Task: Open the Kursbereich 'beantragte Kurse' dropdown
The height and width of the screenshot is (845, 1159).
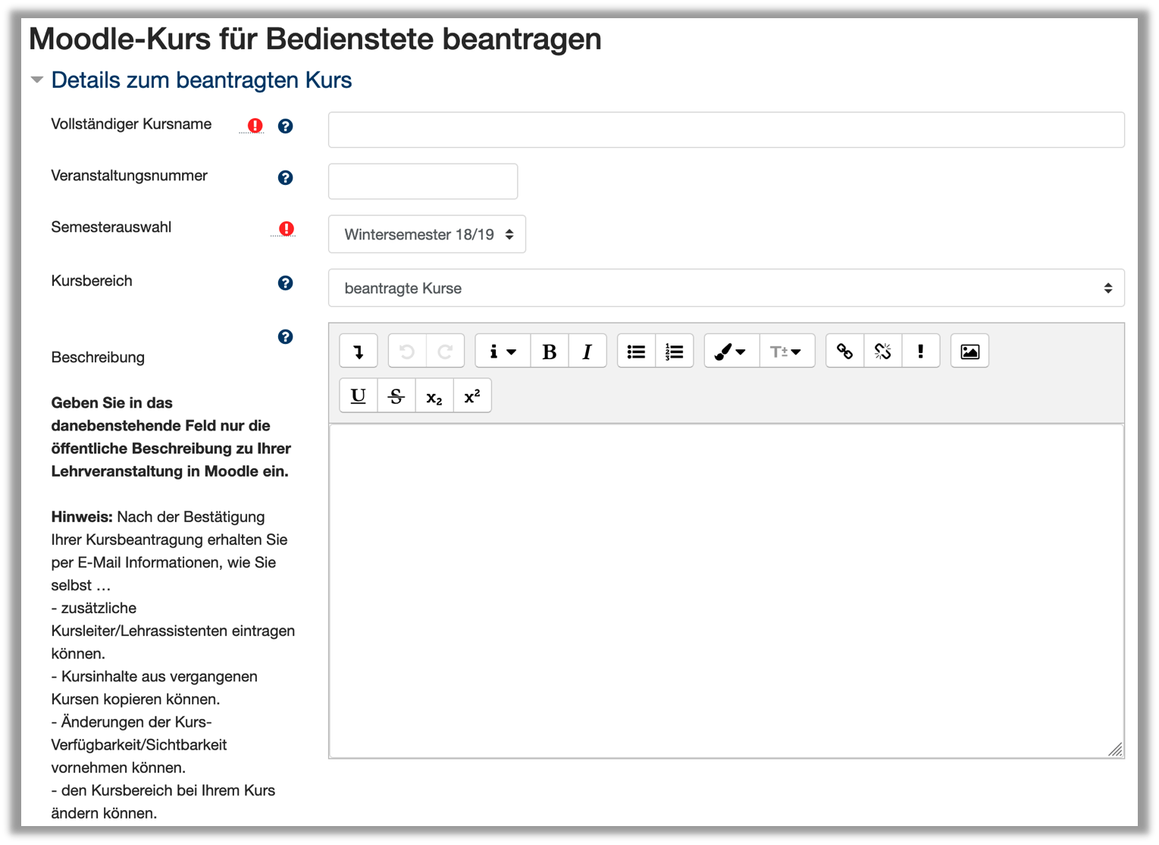Action: coord(725,288)
